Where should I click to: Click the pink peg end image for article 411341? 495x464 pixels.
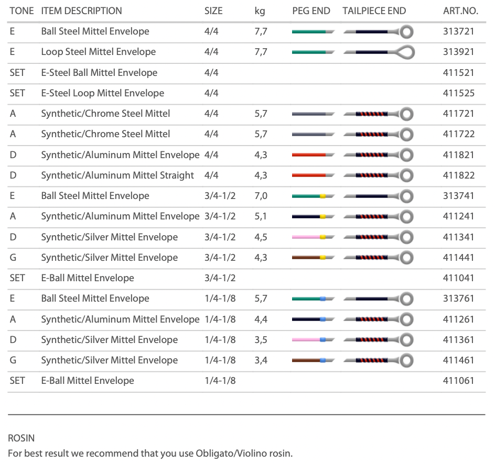(x=313, y=237)
